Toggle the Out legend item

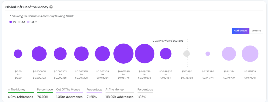coord(32,22)
